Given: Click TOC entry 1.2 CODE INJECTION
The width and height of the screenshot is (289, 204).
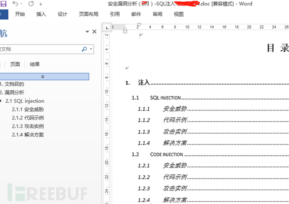Looking at the screenshot, I should (210, 155).
